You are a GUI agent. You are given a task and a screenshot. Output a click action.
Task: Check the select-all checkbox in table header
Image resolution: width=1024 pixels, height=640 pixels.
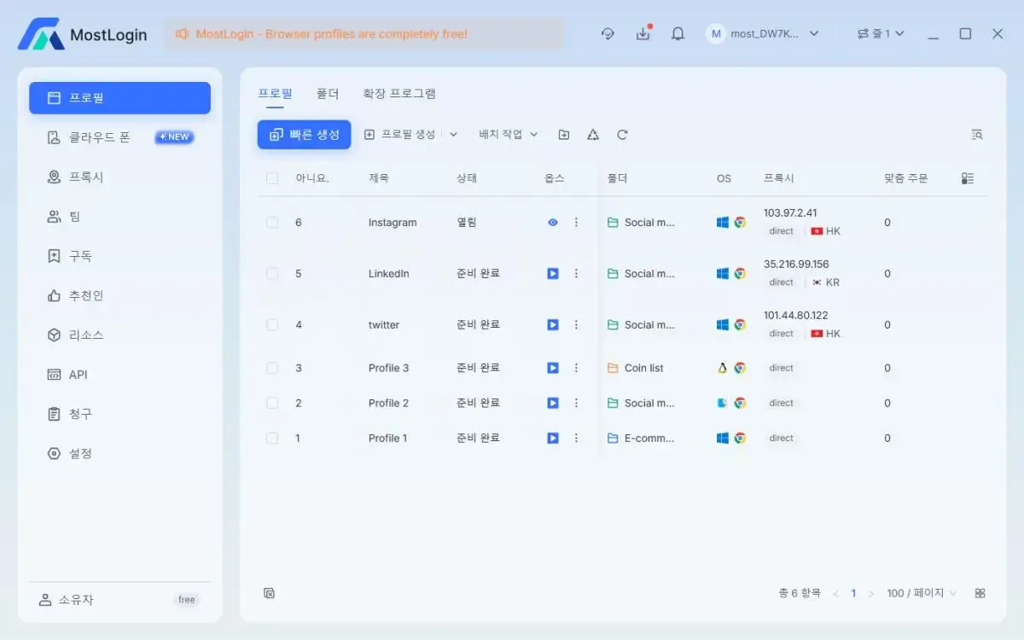[272, 178]
